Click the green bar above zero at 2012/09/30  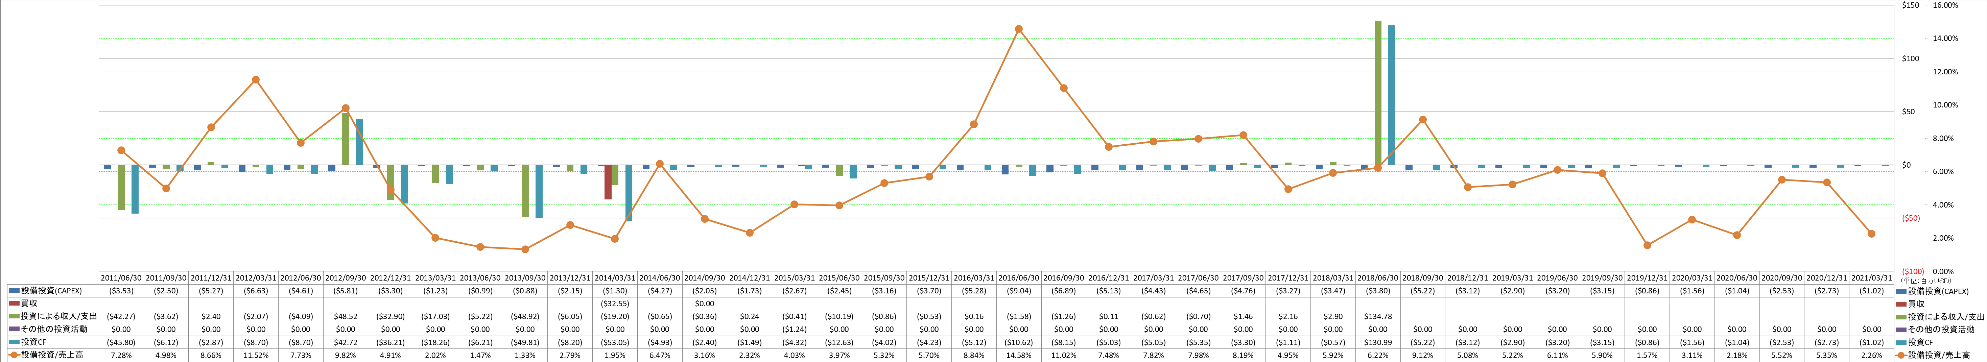tap(346, 139)
